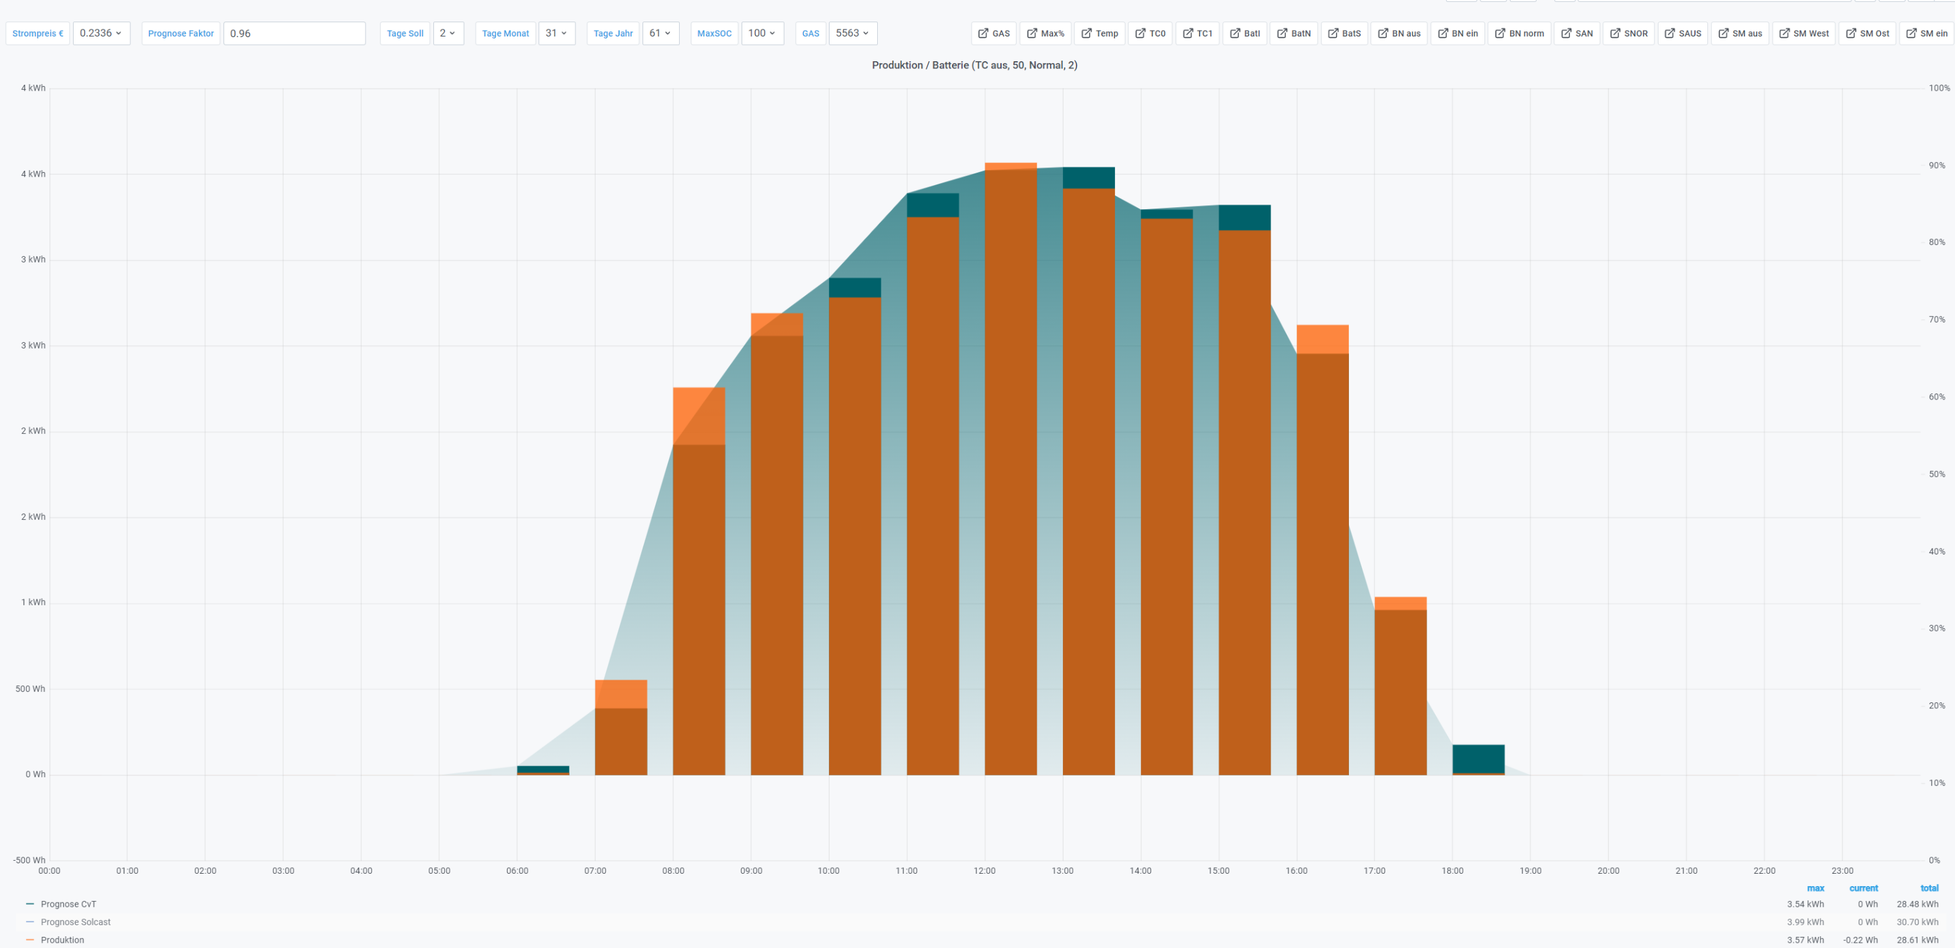Sort legend by total column
Viewport: 1955px width, 948px height.
(x=1929, y=888)
